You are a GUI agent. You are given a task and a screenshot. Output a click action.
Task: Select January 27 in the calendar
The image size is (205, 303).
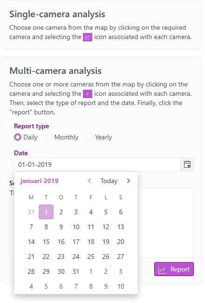tap(121, 257)
